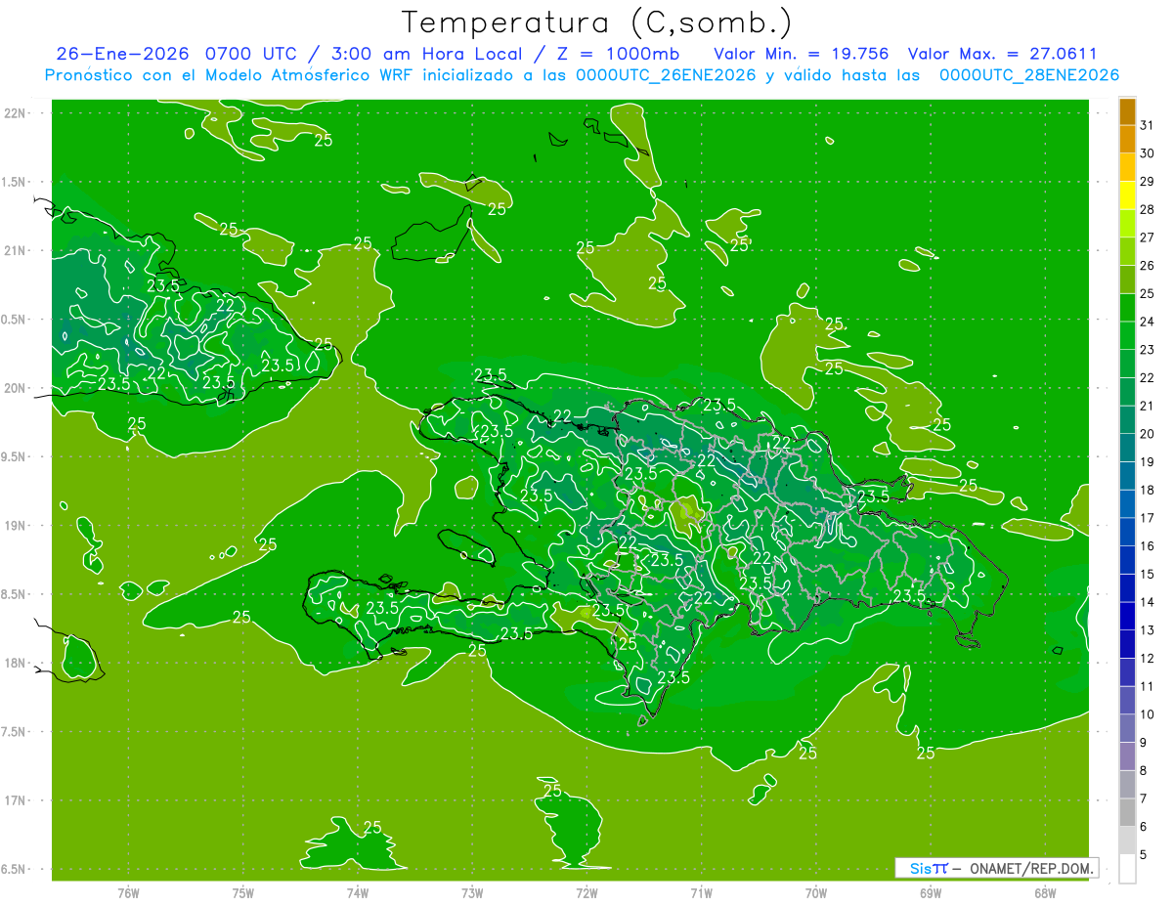This screenshot has height=906, width=1173.
Task: Click the legend value '11'
Action: (1148, 687)
